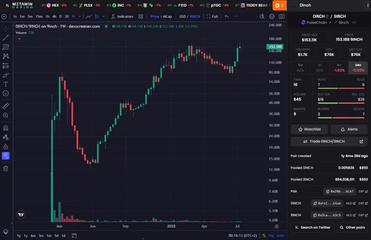Select the 24H price change tab

pyautogui.click(x=358, y=68)
